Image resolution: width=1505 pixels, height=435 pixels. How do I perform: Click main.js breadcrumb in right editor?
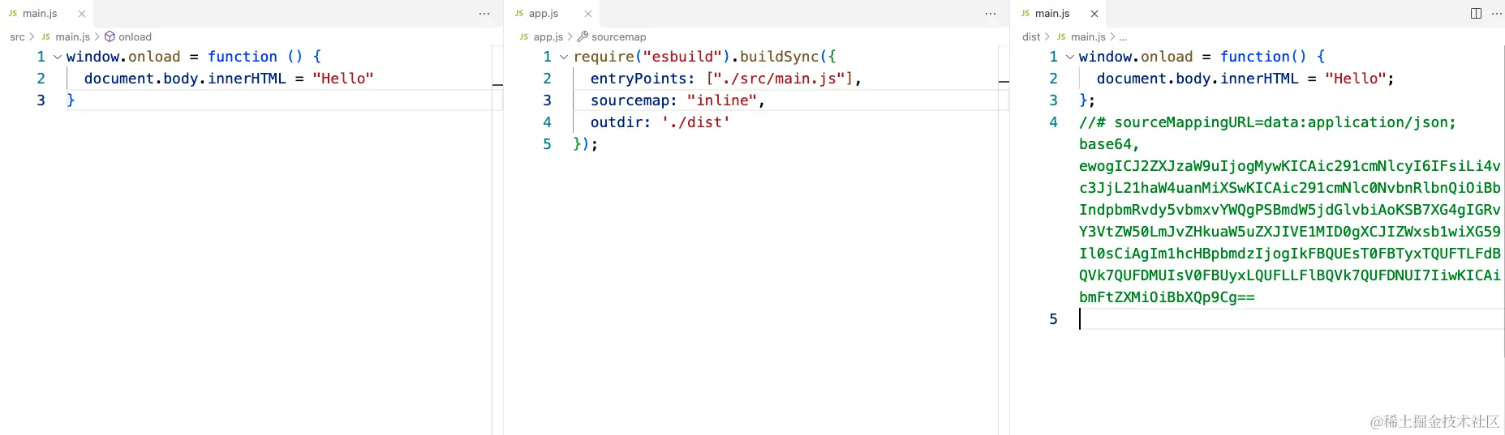click(1088, 37)
